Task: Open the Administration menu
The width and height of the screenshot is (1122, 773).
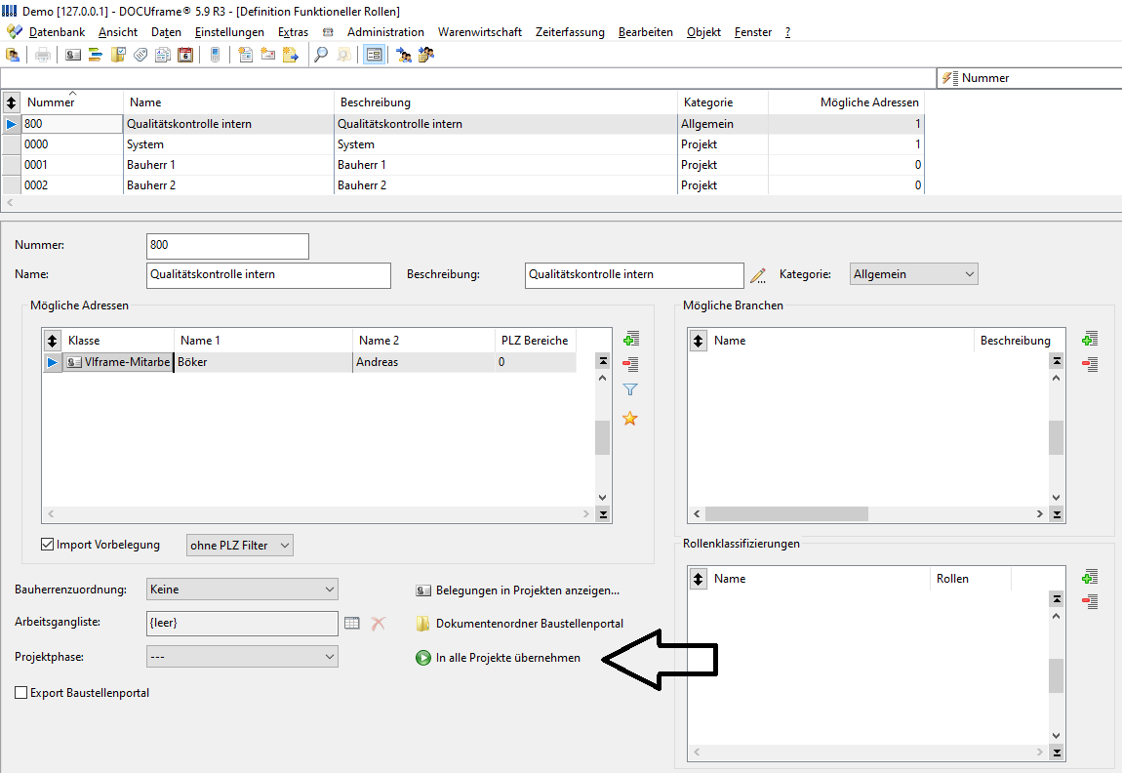Action: [x=385, y=32]
